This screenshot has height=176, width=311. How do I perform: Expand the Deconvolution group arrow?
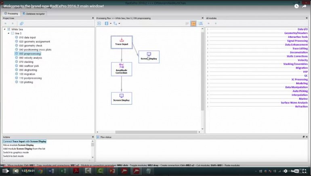point(208,52)
